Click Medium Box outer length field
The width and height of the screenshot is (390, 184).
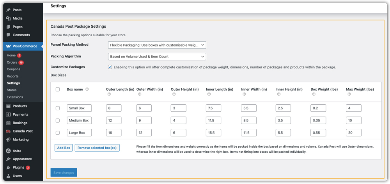[x=113, y=120]
